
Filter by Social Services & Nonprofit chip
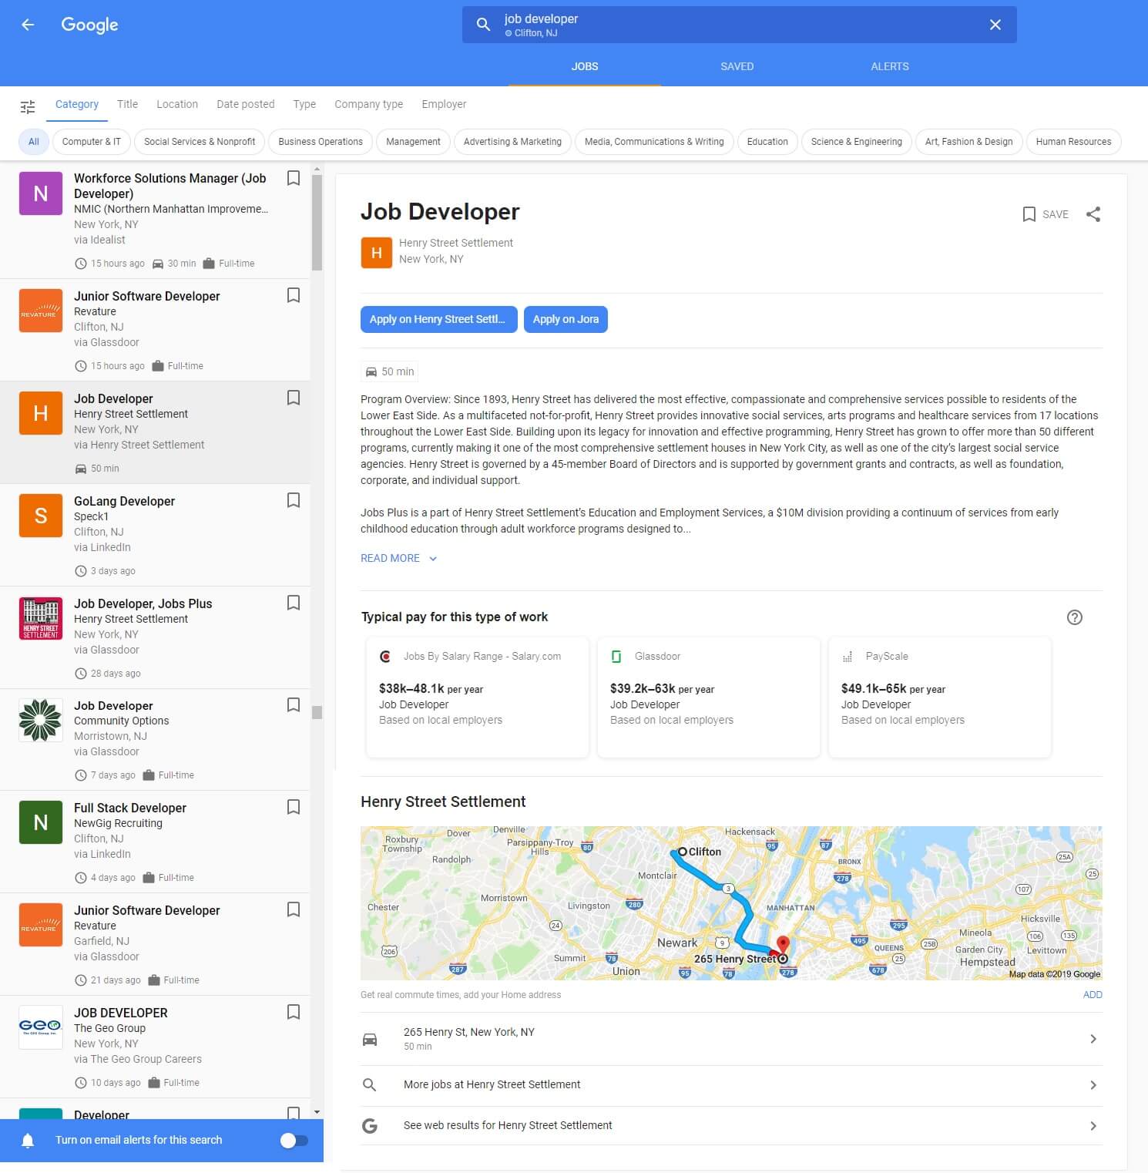click(x=199, y=142)
